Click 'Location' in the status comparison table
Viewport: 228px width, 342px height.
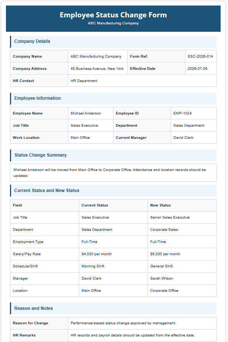20,291
